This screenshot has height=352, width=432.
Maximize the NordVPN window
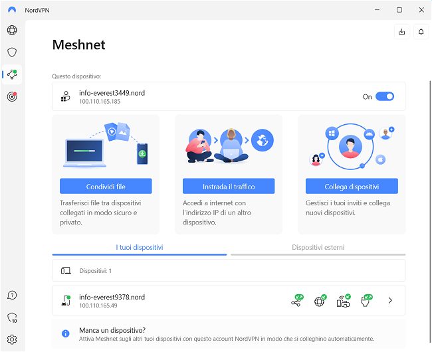(x=399, y=10)
